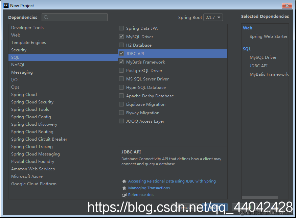Open the Managing Transactions guide link
The width and height of the screenshot is (296, 218).
click(149, 188)
